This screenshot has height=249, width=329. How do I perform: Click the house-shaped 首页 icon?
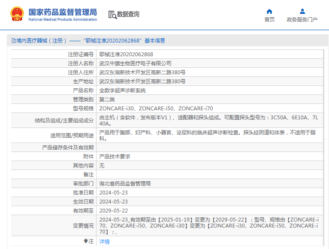pos(269,11)
